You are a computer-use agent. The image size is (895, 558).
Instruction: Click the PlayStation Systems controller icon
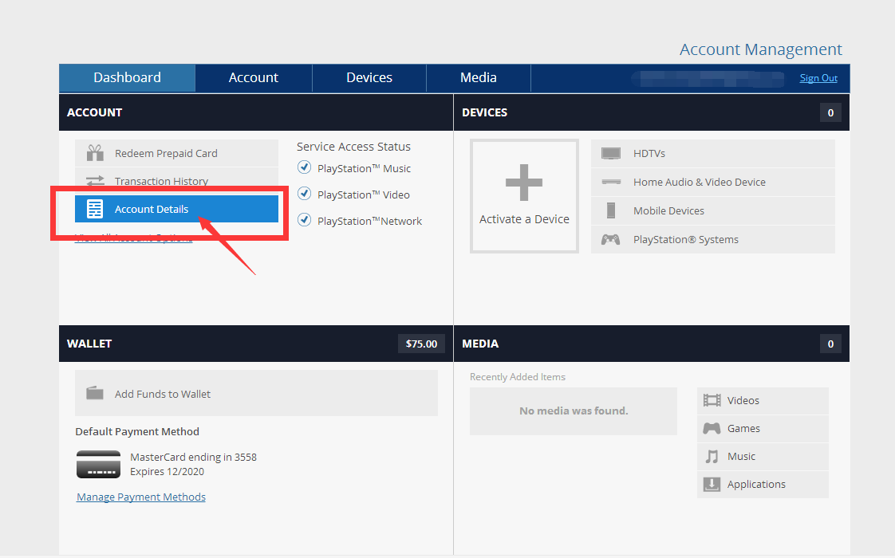click(x=611, y=239)
